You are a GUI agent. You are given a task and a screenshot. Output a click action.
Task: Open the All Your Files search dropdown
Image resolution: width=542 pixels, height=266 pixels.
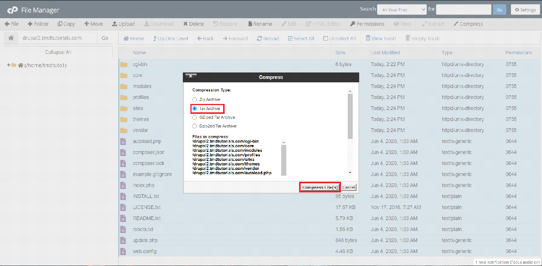click(x=401, y=9)
